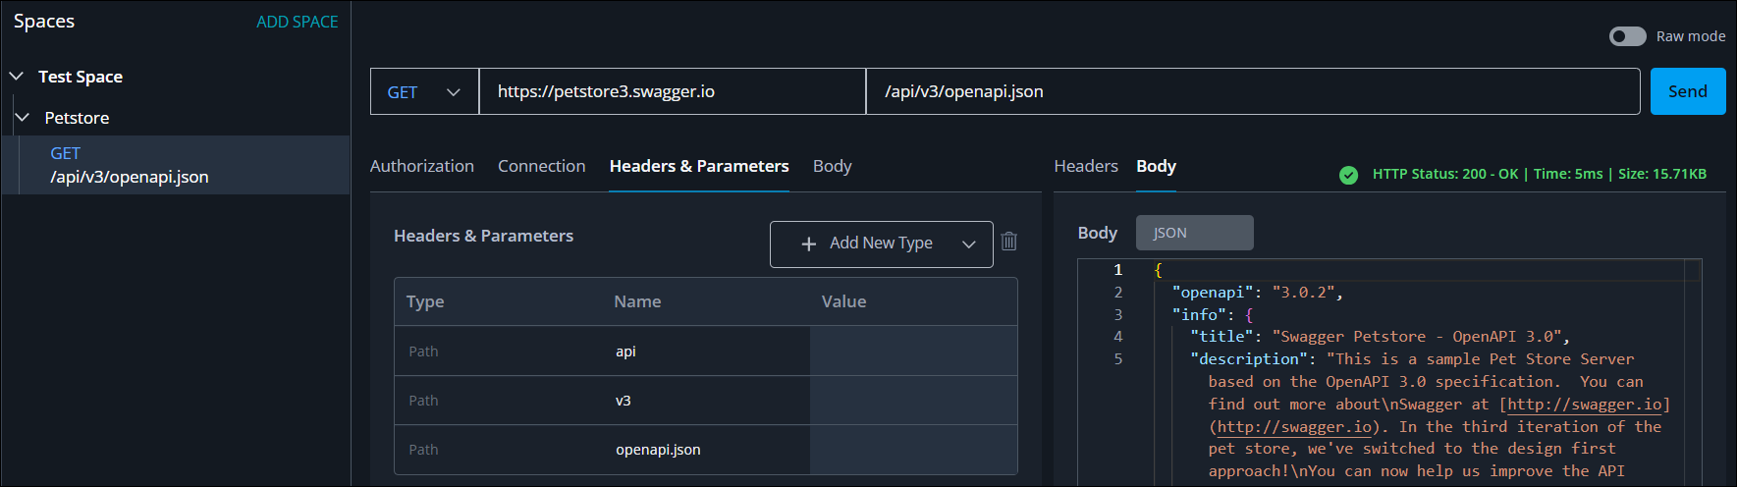Click the HTTP Status 200 - OK text
This screenshot has width=1737, height=487.
1445,174
